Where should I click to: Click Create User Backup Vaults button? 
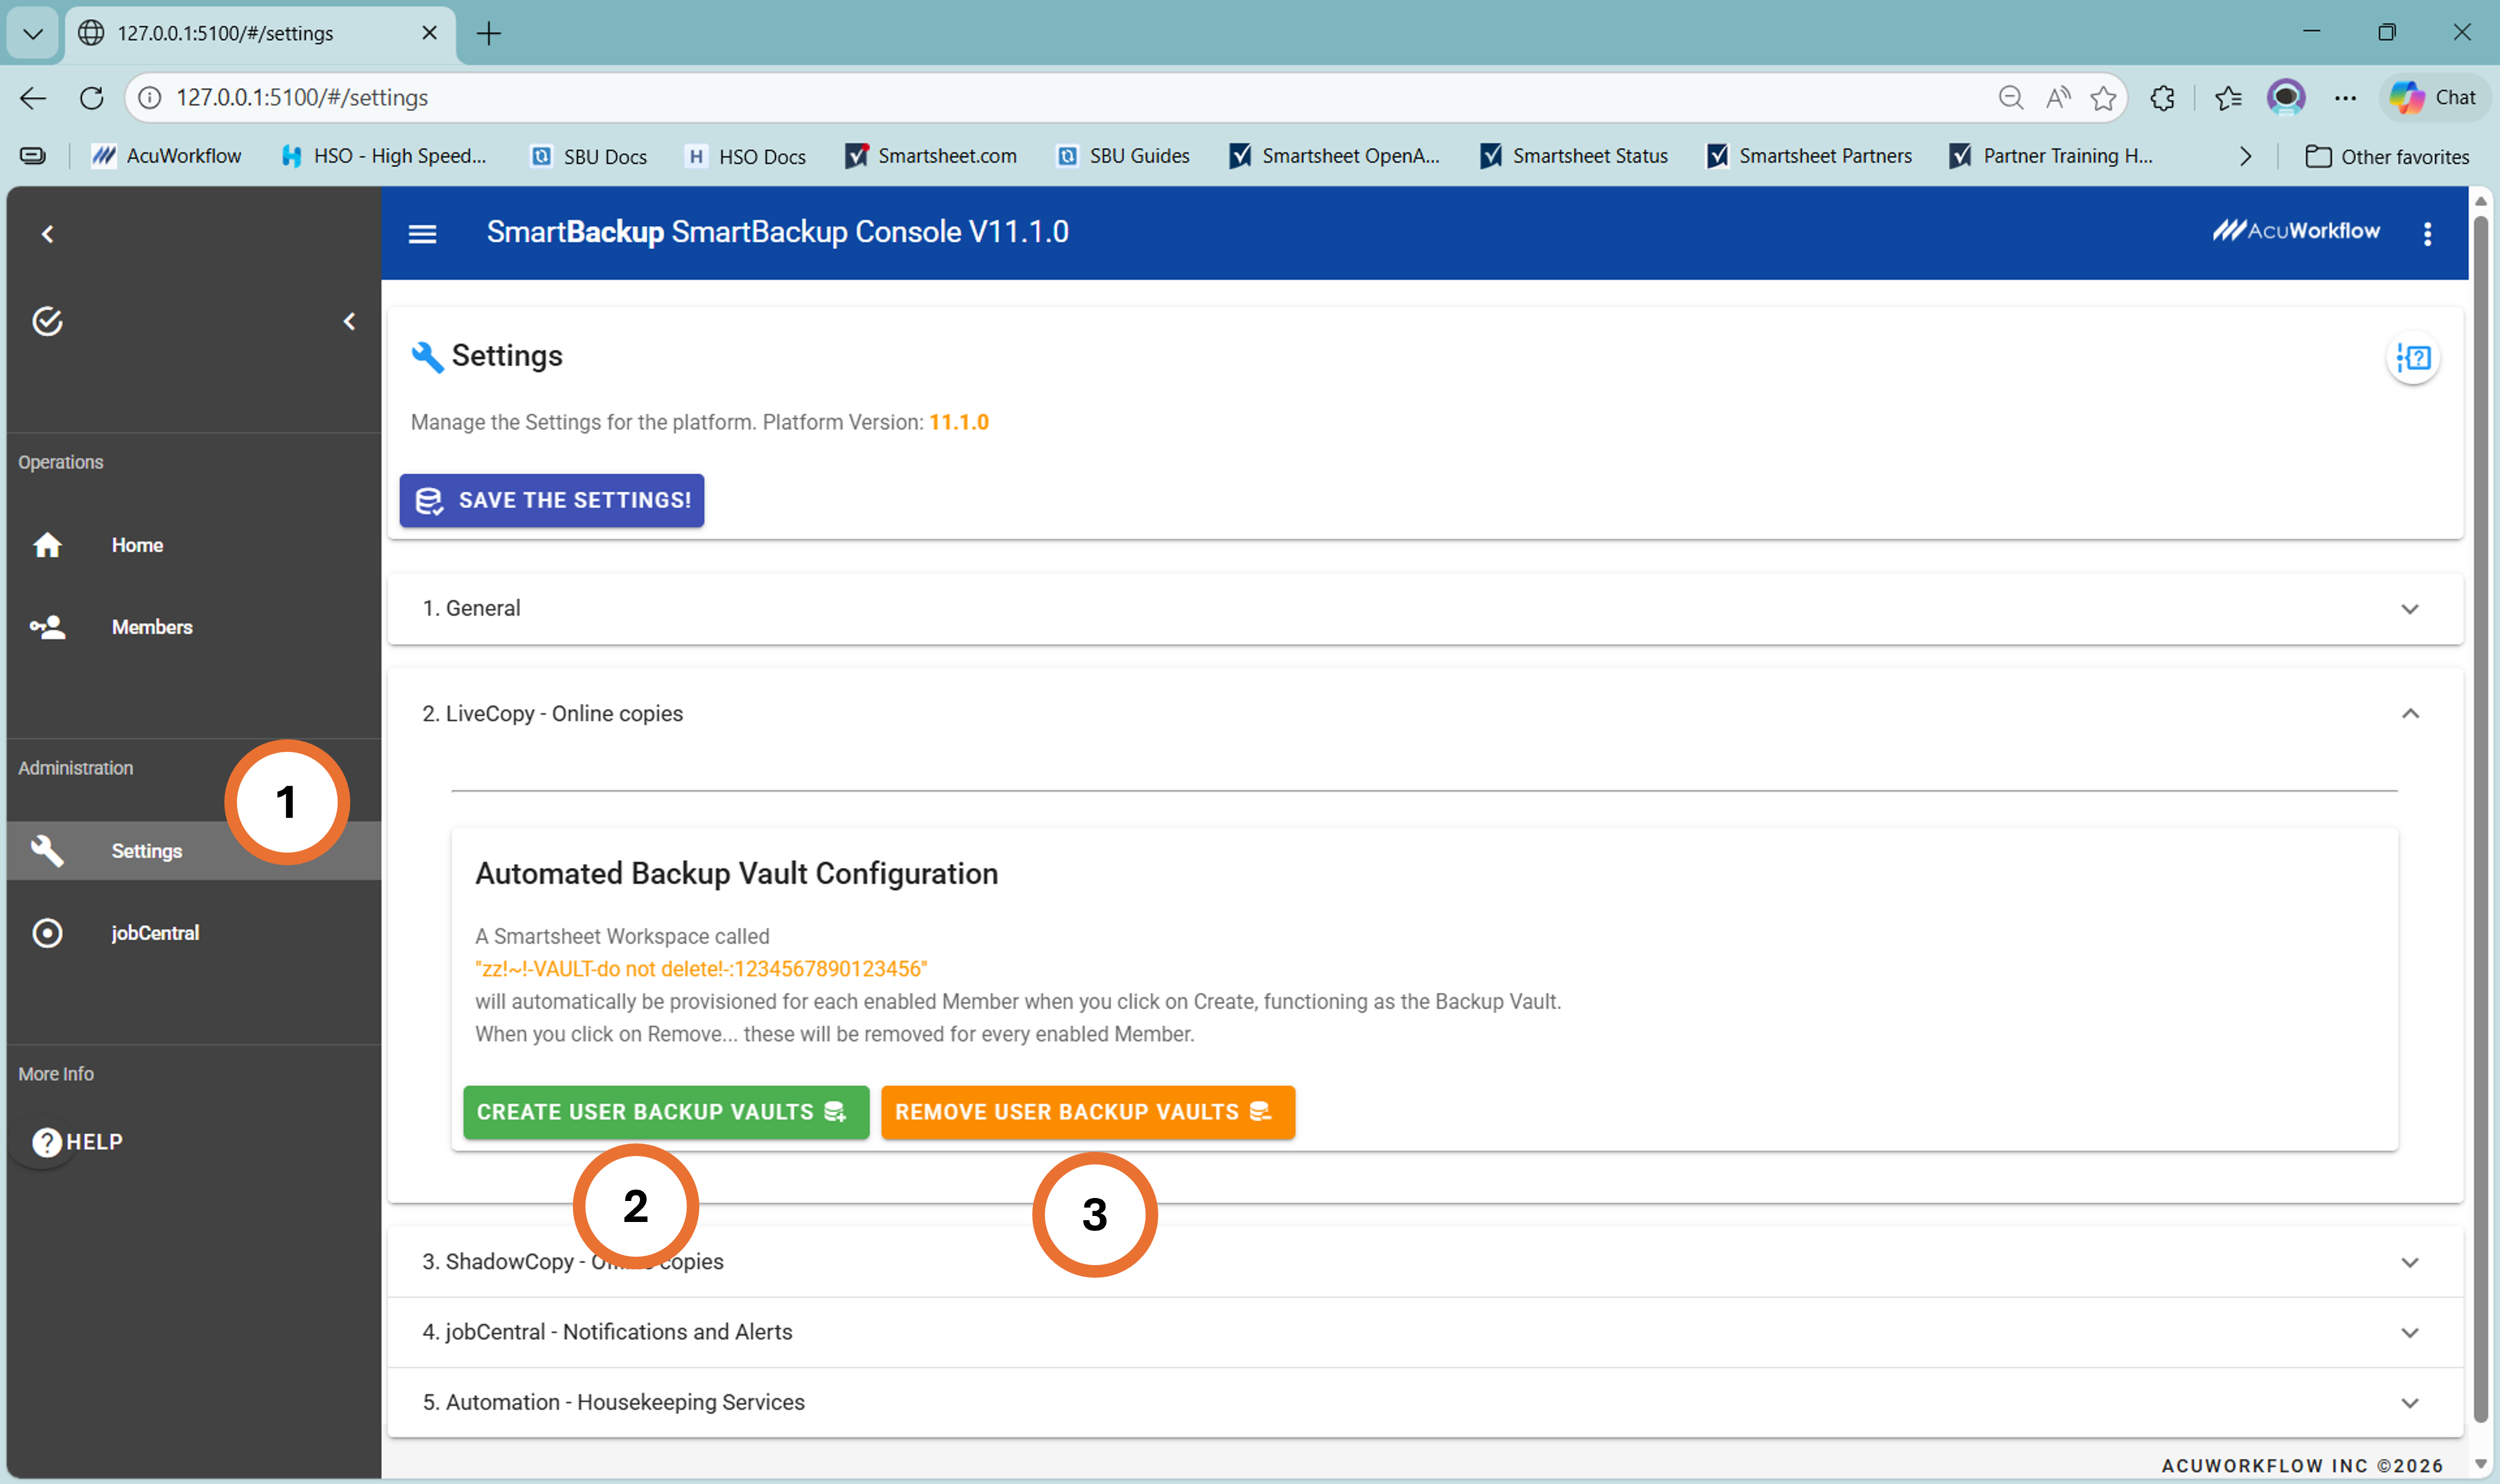point(664,1112)
